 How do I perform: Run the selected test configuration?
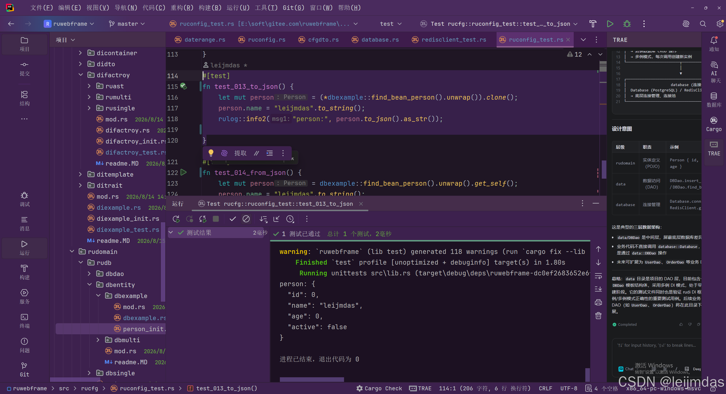pyautogui.click(x=610, y=24)
